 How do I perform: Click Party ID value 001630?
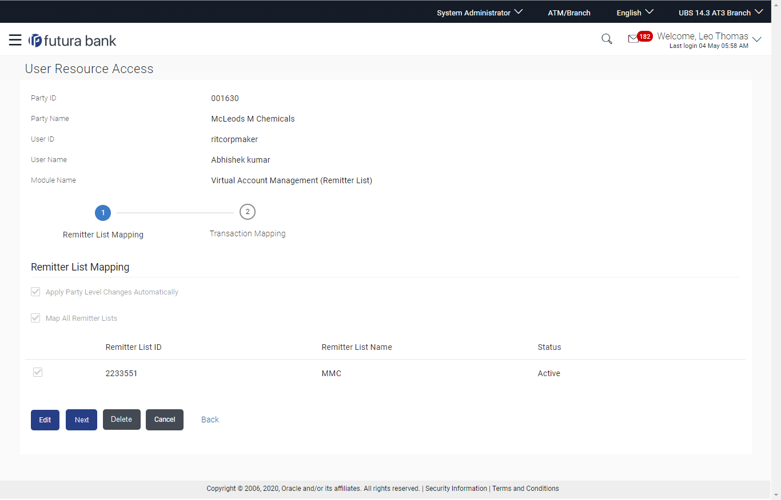pos(225,98)
